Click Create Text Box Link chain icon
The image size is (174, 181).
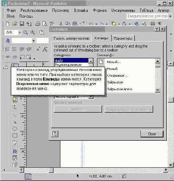(x=8, y=57)
